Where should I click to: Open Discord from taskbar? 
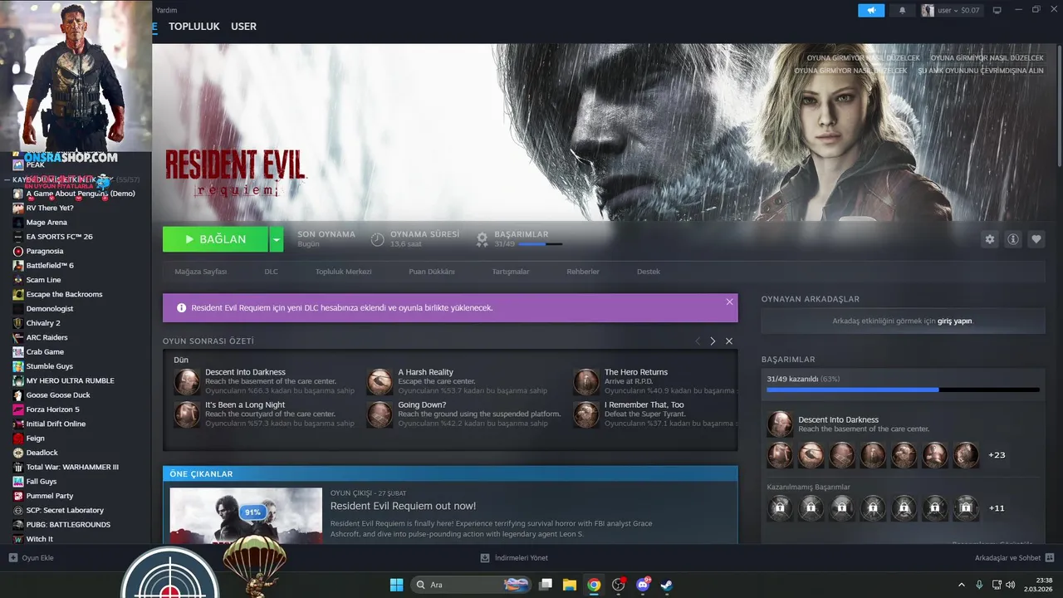tap(642, 585)
